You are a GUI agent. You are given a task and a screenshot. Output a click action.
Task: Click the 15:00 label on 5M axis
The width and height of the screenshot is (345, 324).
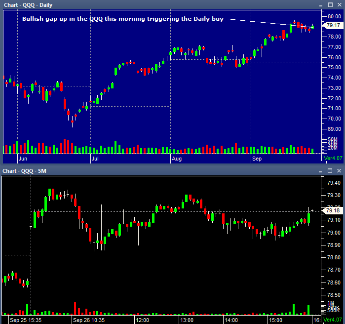tap(275, 320)
